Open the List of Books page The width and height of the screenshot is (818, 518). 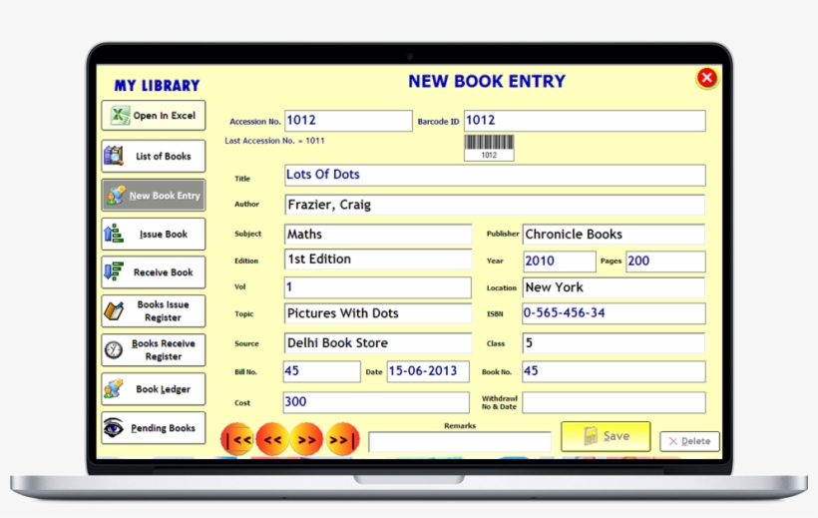click(x=154, y=156)
